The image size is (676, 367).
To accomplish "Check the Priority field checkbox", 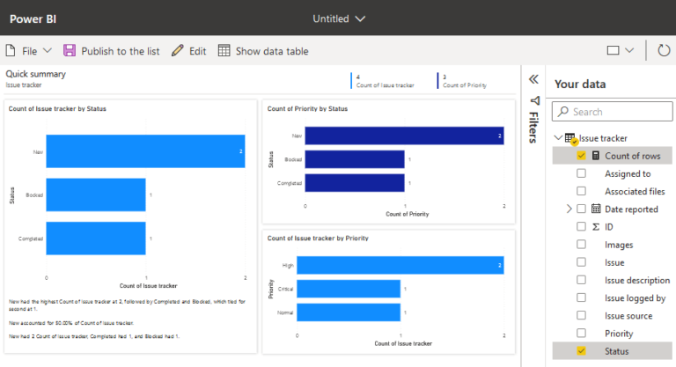I will [581, 333].
